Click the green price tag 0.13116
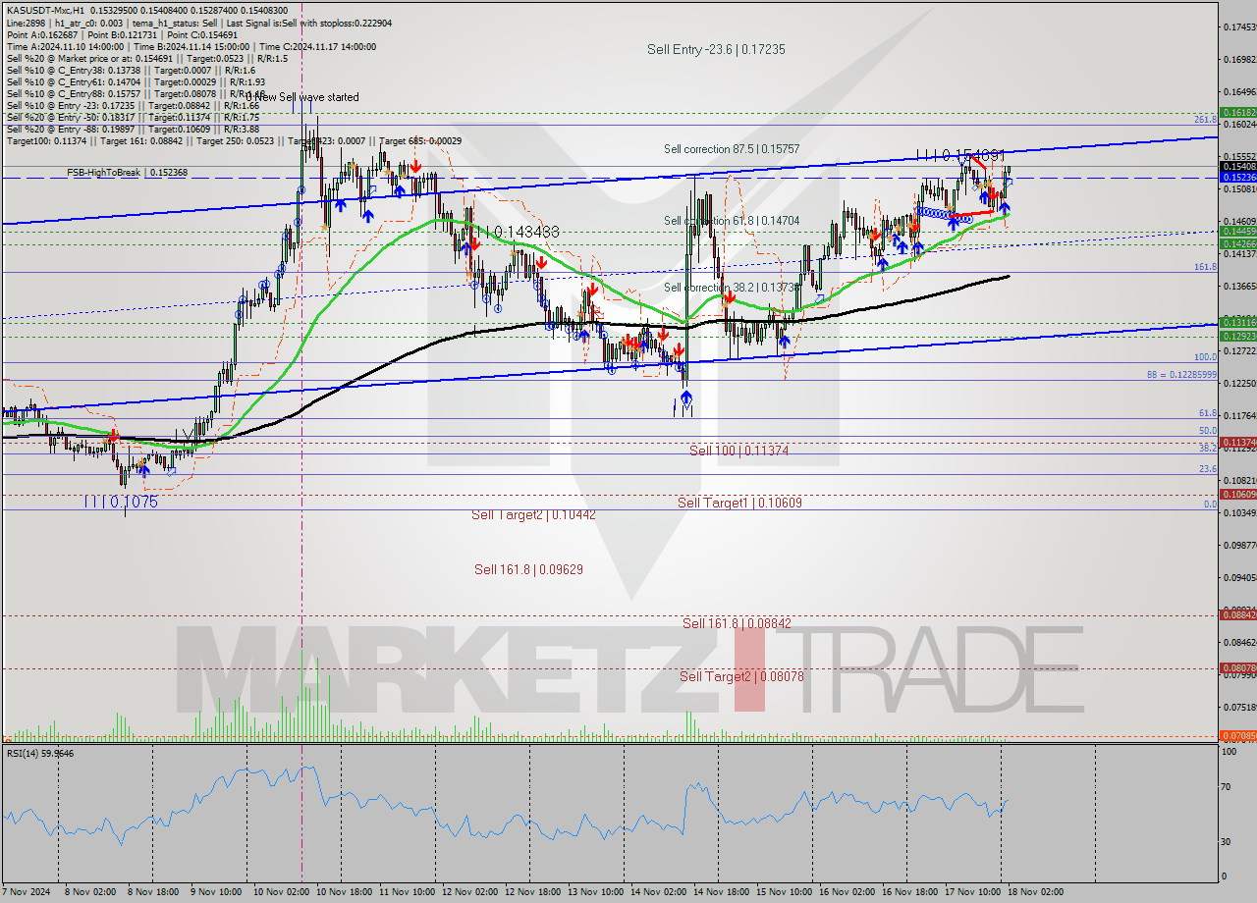Image resolution: width=1257 pixels, height=903 pixels. (1237, 322)
